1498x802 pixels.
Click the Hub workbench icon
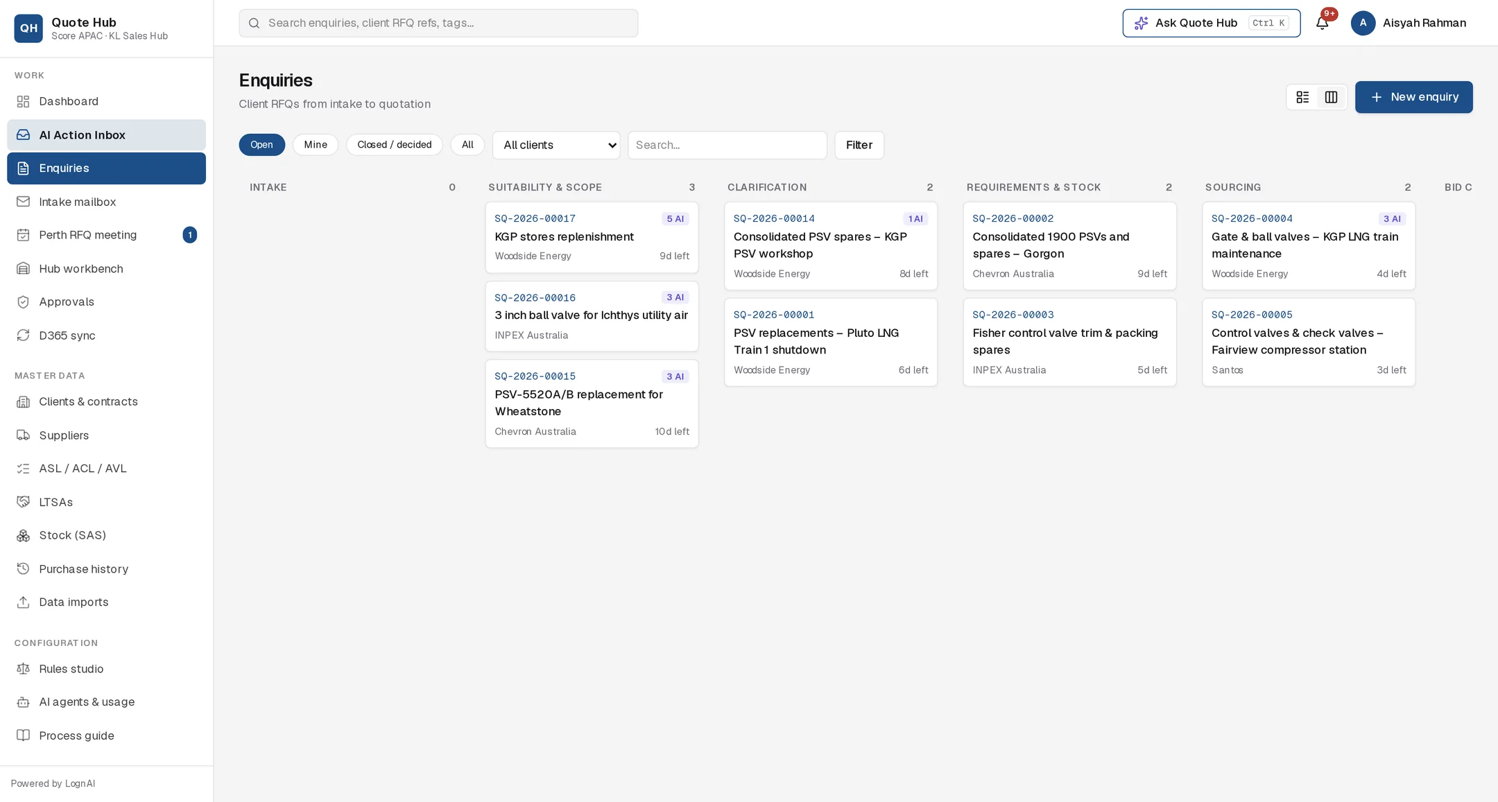[23, 269]
